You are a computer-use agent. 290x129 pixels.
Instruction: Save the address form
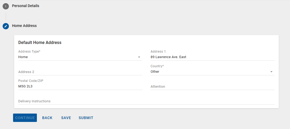[66, 118]
